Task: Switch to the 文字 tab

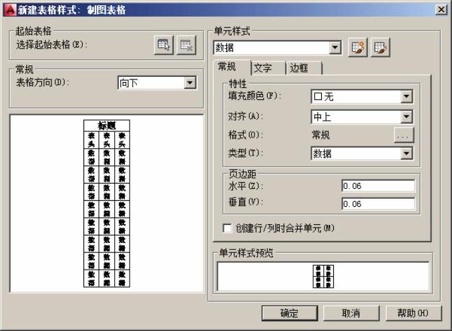Action: tap(266, 68)
